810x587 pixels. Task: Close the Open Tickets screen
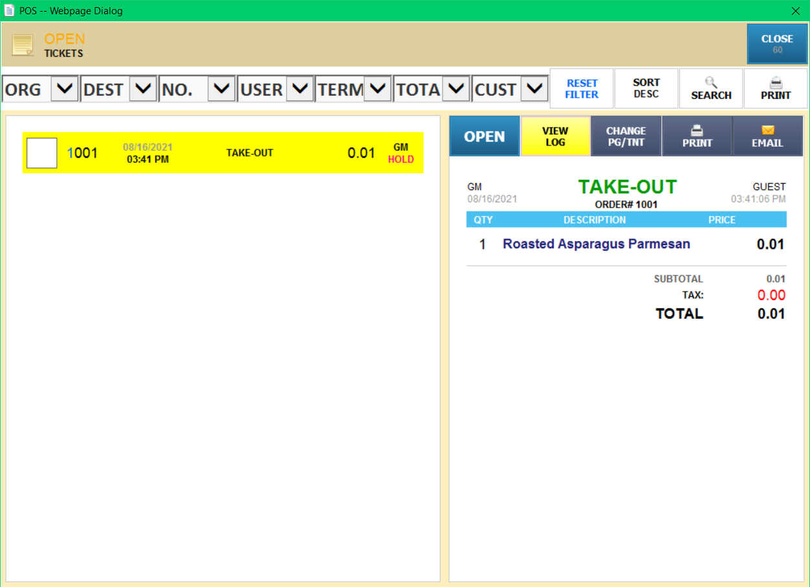click(777, 44)
